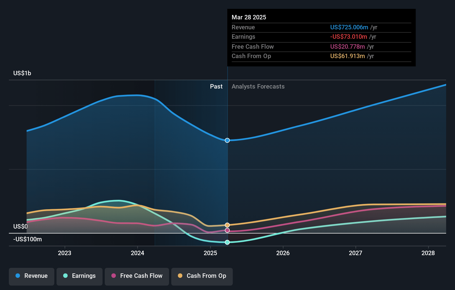This screenshot has height=290, width=455.
Task: Click the -US$73.010m earnings value
Action: 349,37
